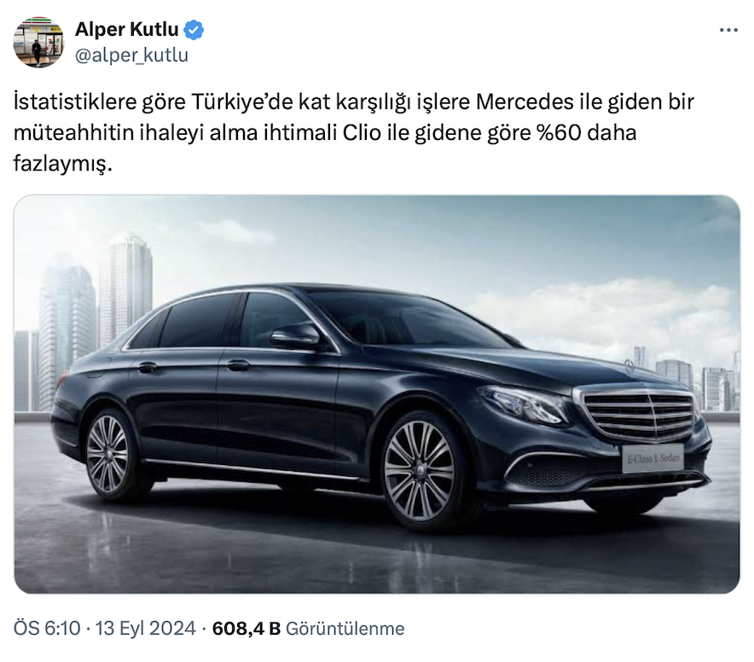Click the Alper Kutlu display name
This screenshot has width=754, height=662.
click(x=127, y=29)
